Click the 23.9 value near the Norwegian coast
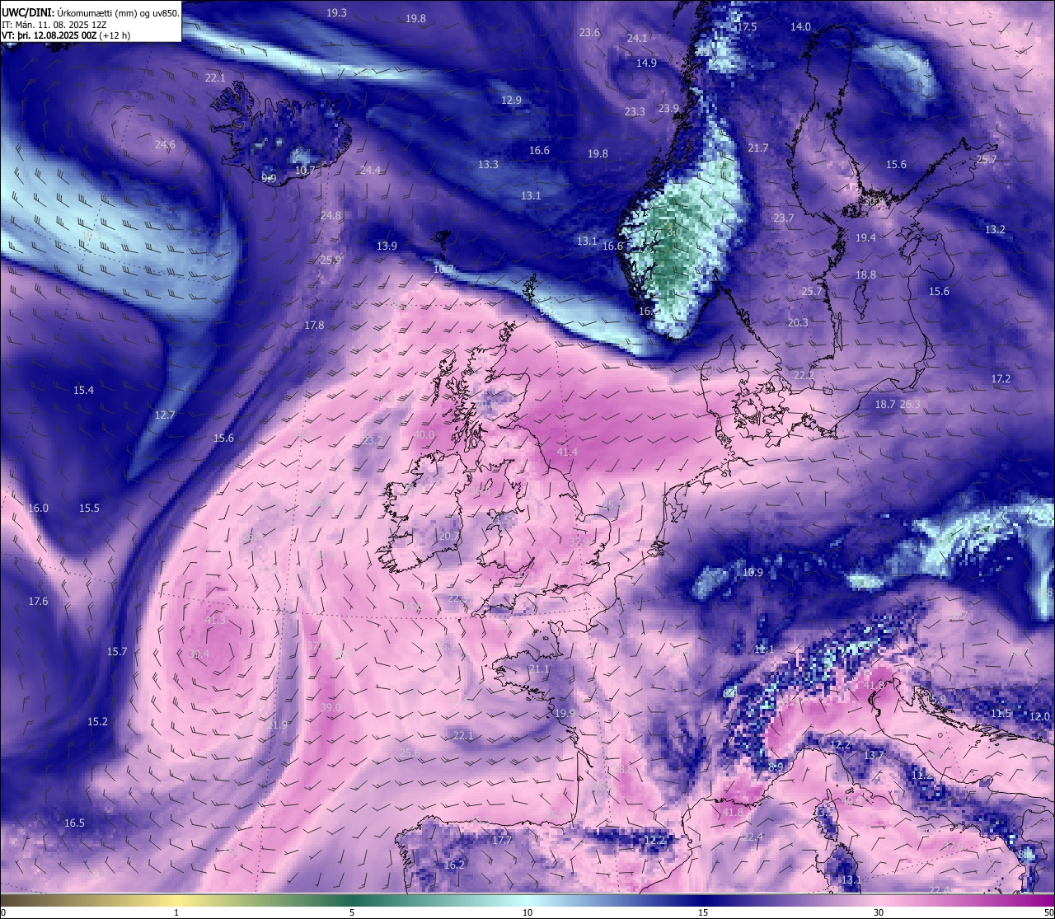The image size is (1055, 919). [x=668, y=108]
